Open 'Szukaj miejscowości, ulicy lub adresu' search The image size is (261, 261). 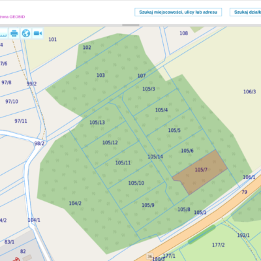(x=178, y=12)
